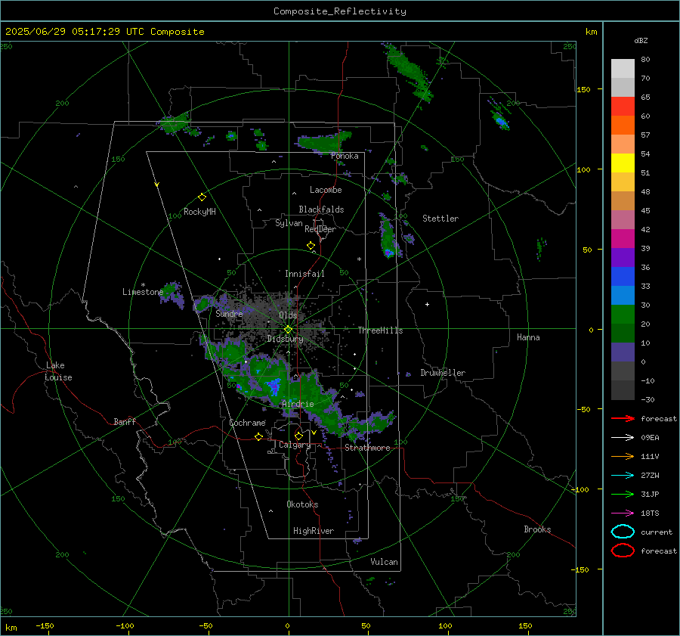This screenshot has height=636, width=680.
Task: Click the Cochrane city label
Action: (x=247, y=423)
